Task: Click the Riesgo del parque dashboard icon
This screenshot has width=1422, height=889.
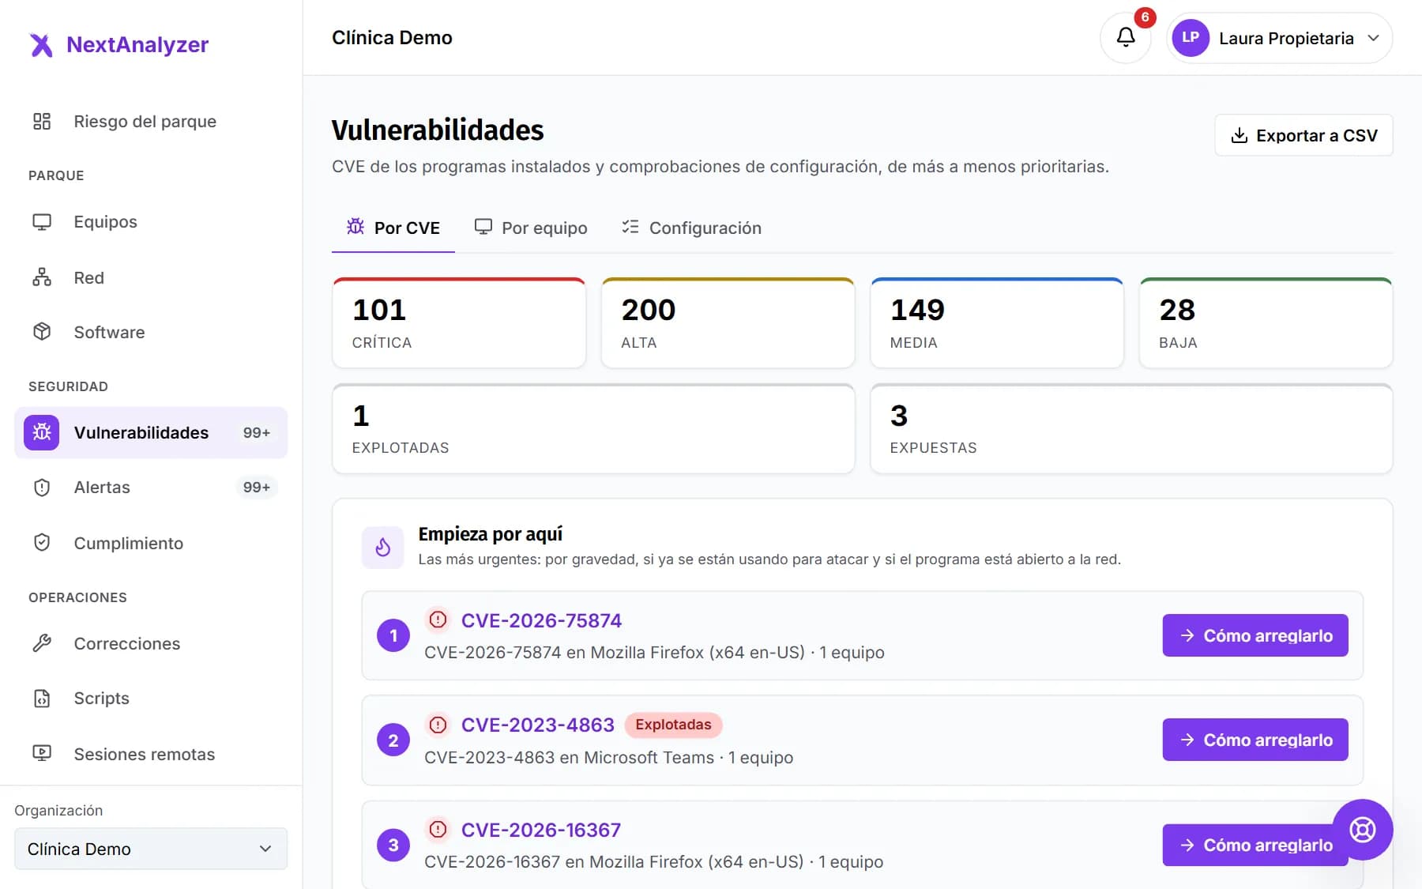Action: [42, 121]
